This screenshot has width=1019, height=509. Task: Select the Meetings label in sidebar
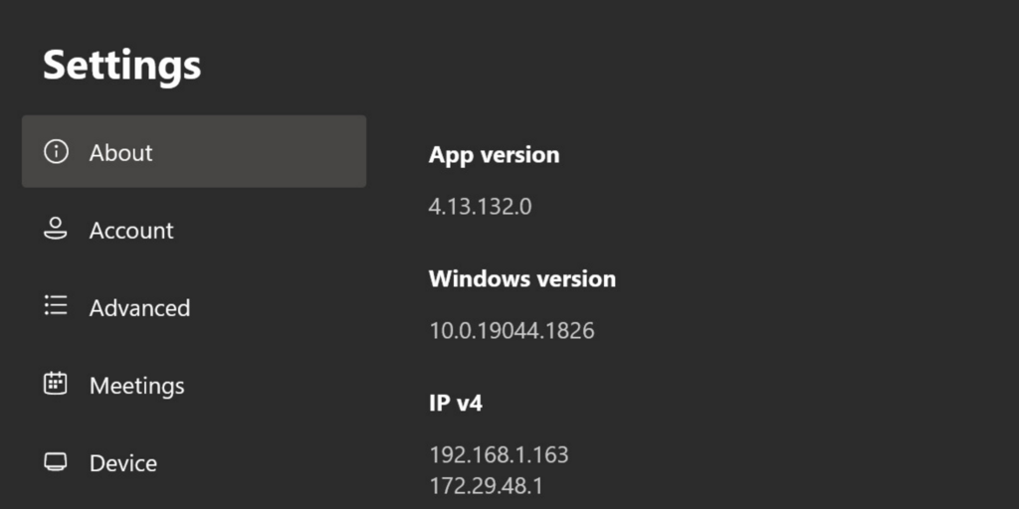coord(137,386)
